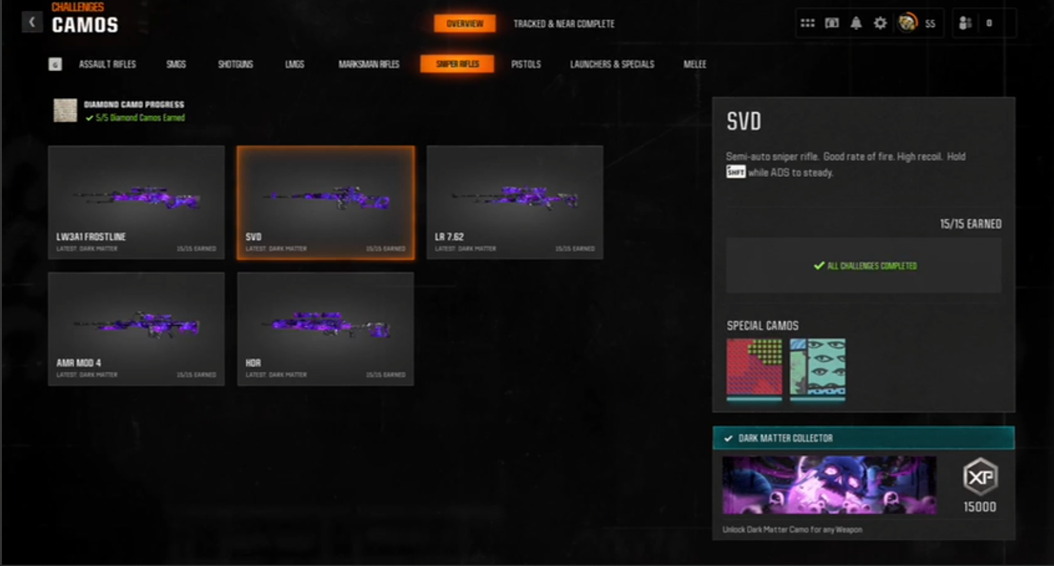Open the LR 7.62 weapon card

pos(515,203)
